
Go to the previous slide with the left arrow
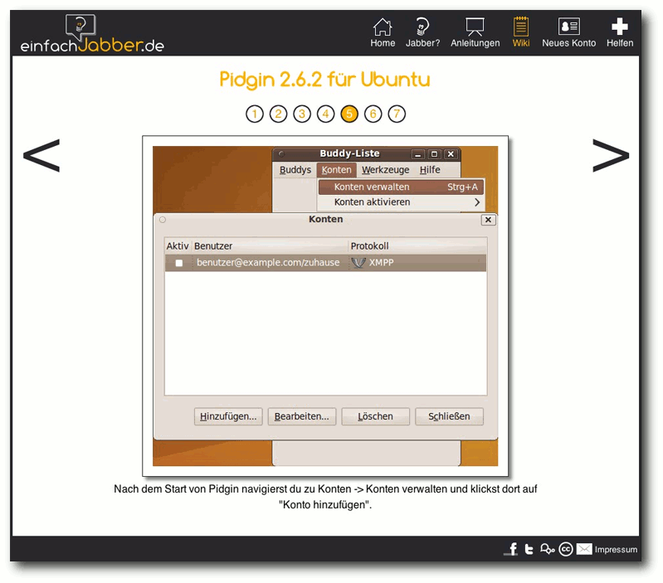[41, 155]
